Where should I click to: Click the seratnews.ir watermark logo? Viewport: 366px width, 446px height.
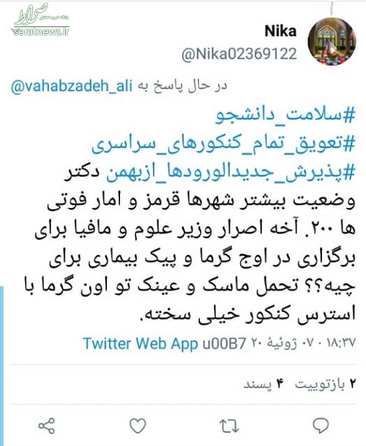tap(41, 20)
